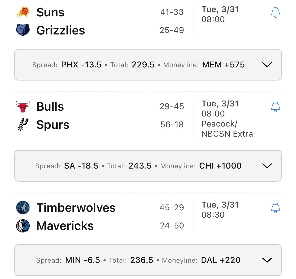
Task: Expand the Suns-Grizzlies betting odds panel
Action: tap(267, 64)
